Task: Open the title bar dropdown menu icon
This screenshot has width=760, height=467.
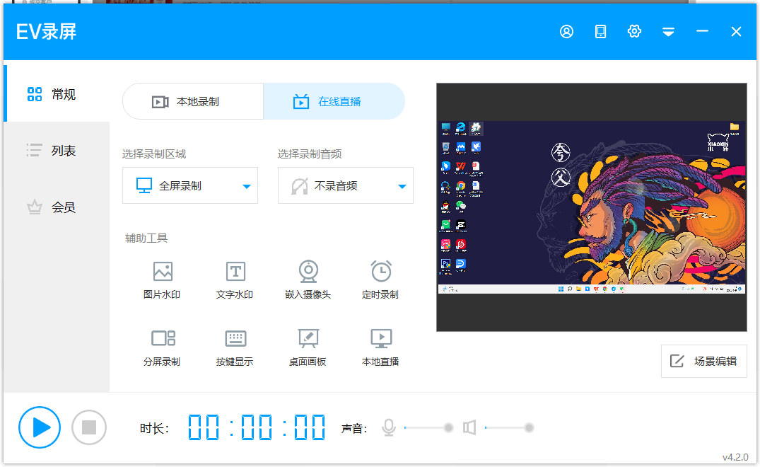Action: pyautogui.click(x=668, y=32)
